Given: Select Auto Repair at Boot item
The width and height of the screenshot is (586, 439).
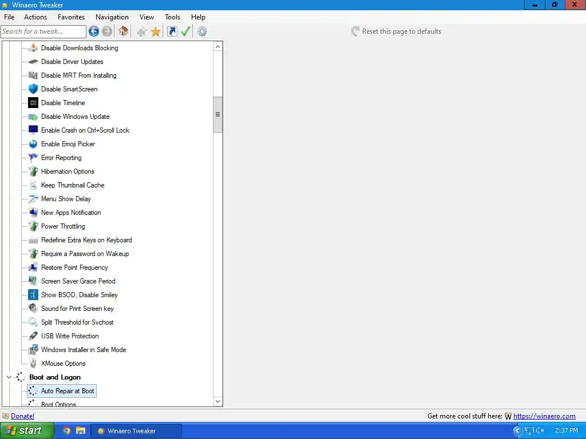Looking at the screenshot, I should pos(62,391).
